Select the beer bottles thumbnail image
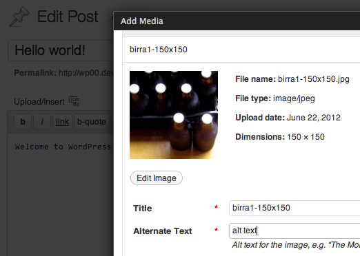 click(x=174, y=115)
